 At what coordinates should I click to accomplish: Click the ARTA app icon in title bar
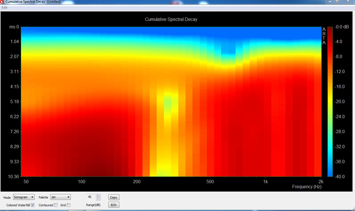(x=2, y=2)
